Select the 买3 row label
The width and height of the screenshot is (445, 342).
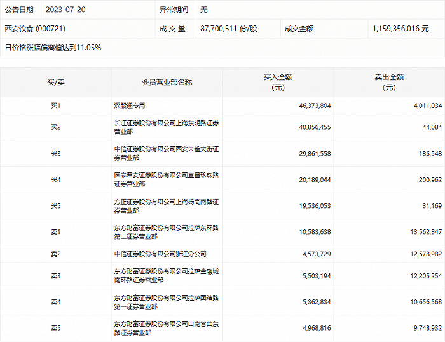pos(56,154)
